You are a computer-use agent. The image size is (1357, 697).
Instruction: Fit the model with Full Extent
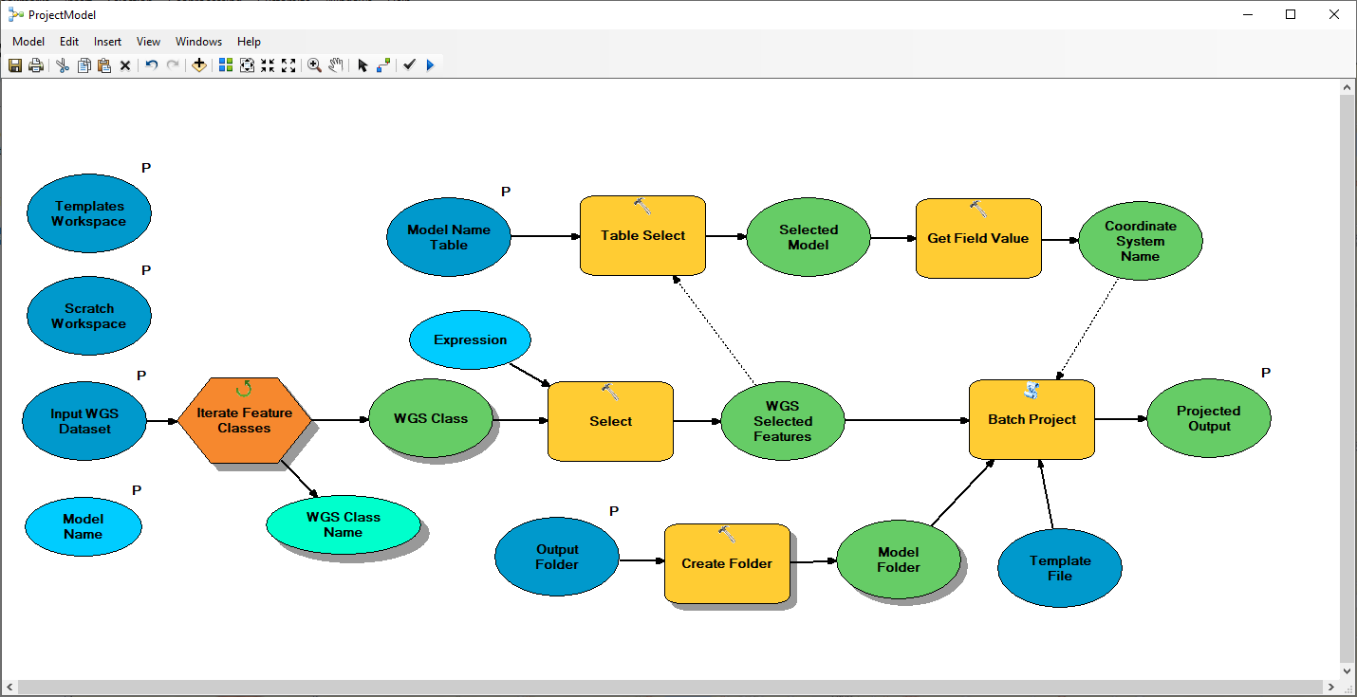pos(247,65)
